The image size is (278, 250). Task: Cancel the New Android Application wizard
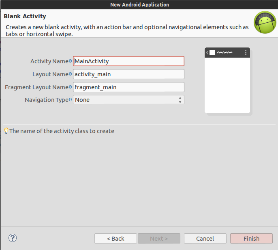click(x=205, y=239)
